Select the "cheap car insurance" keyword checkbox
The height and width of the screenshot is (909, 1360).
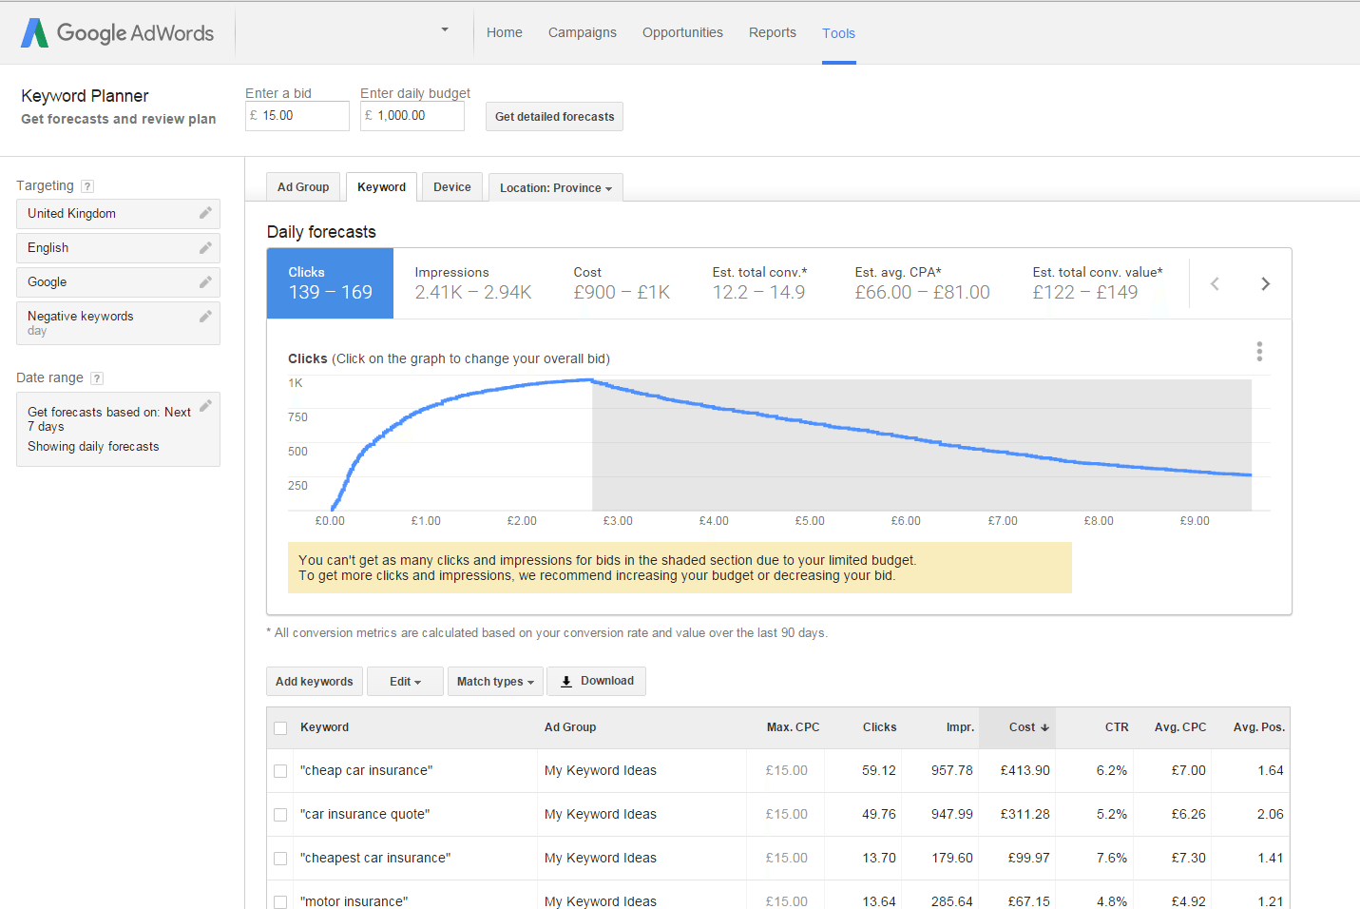(280, 771)
